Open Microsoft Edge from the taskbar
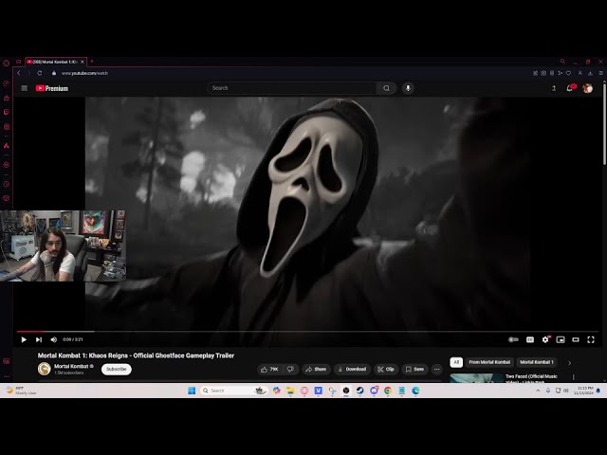 [415, 391]
